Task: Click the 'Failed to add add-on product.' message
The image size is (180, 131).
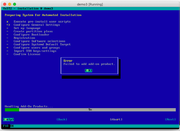Action: click(x=89, y=64)
